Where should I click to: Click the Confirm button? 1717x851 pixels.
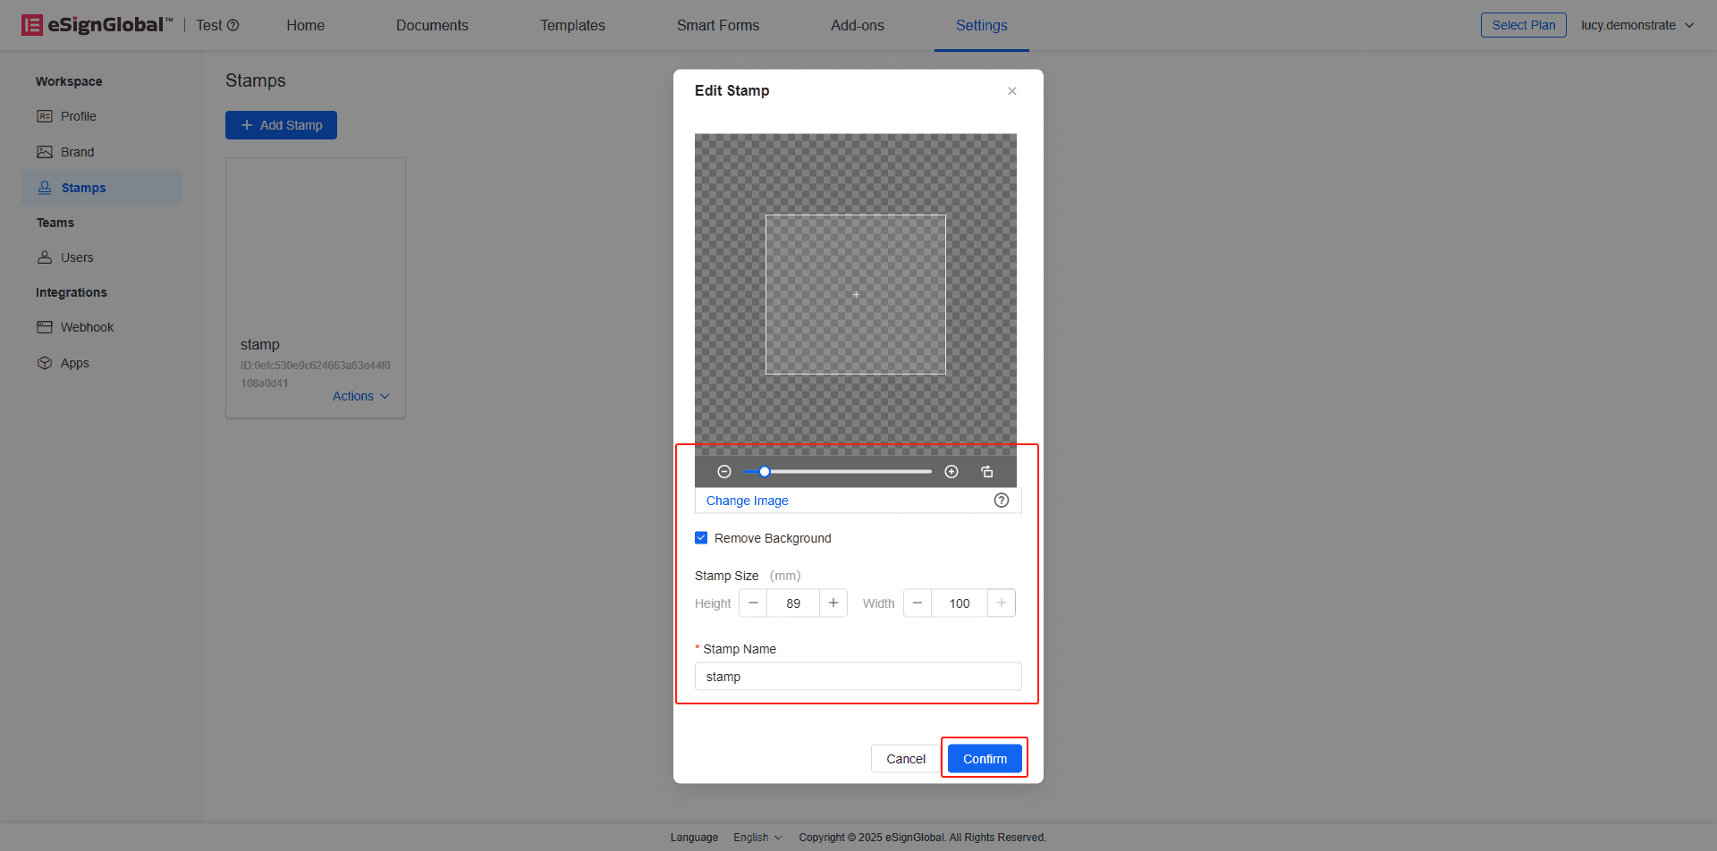(985, 759)
